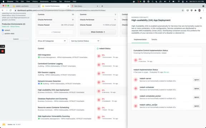Screen dimensions: 206x128
Task: Open Resource-aware Container Scheduling control
Action: pyautogui.click(x=53, y=107)
